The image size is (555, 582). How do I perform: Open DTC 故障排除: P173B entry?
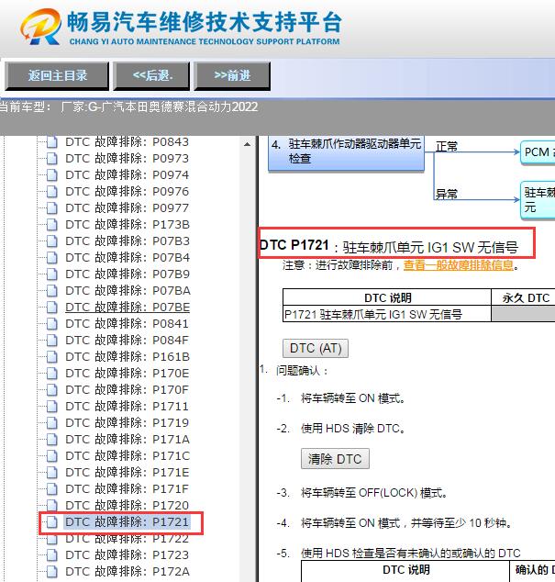(128, 225)
